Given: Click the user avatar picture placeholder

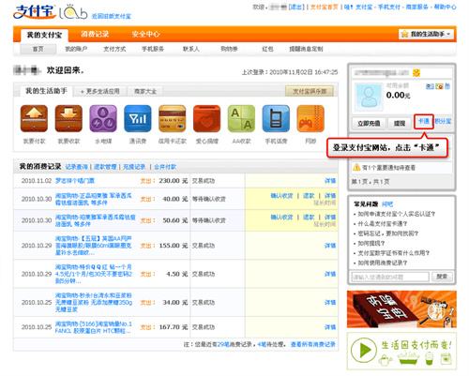Looking at the screenshot, I should pos(369,98).
